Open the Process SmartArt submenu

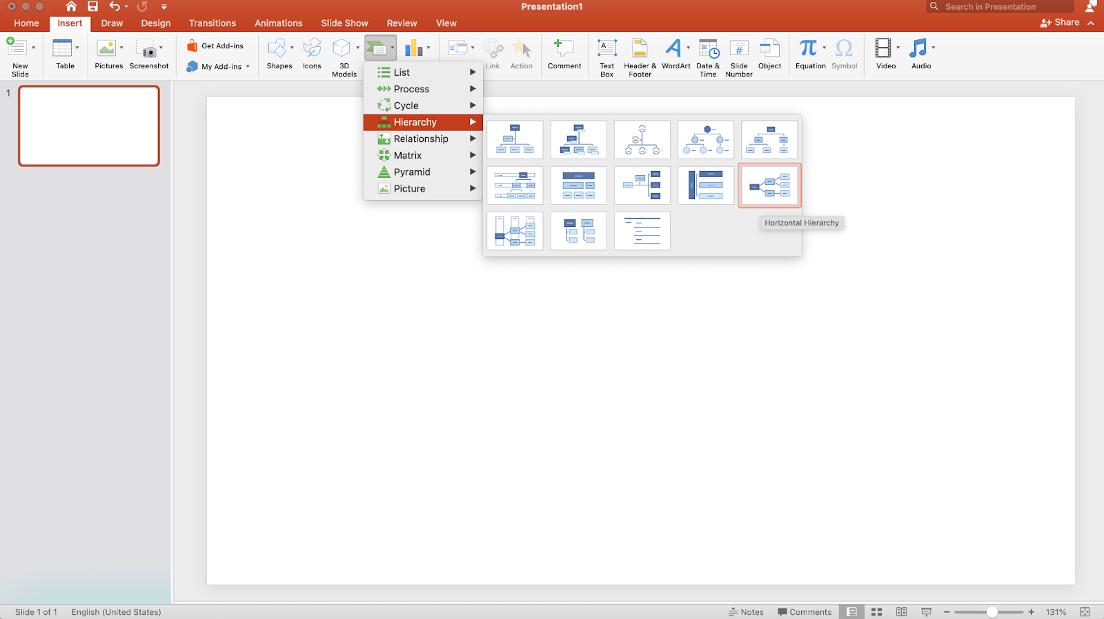(x=423, y=89)
